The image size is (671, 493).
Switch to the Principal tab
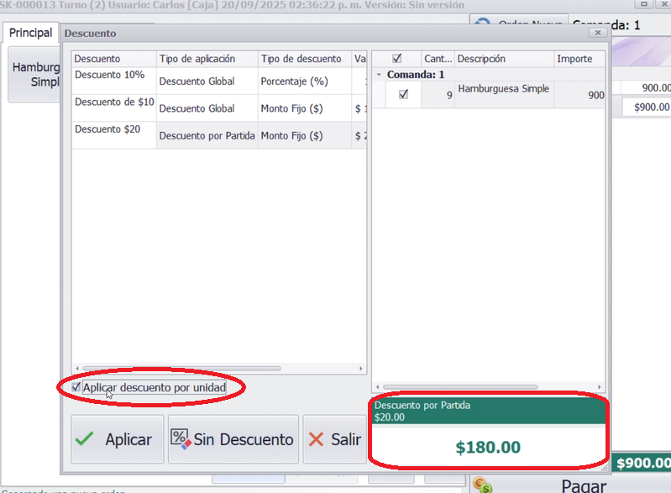coord(31,33)
